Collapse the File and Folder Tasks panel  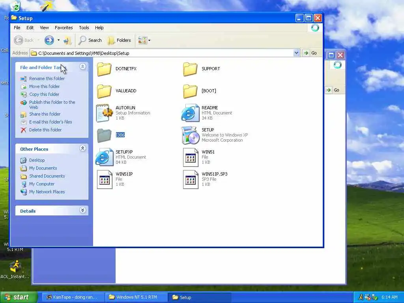83,67
